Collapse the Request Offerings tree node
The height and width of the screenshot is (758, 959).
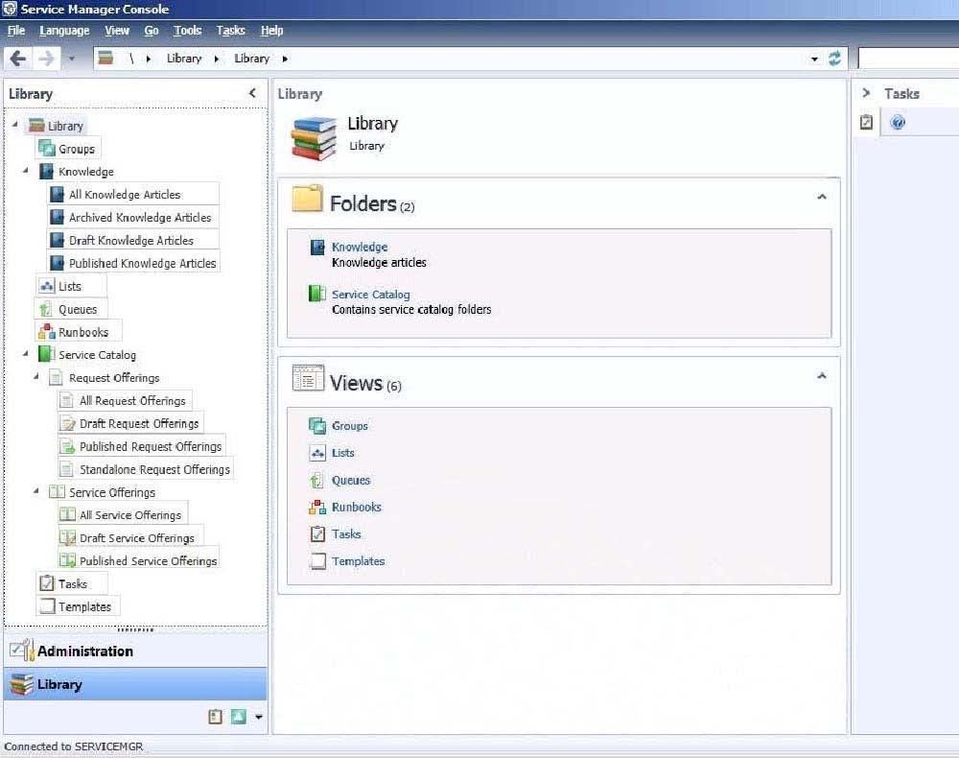point(35,377)
